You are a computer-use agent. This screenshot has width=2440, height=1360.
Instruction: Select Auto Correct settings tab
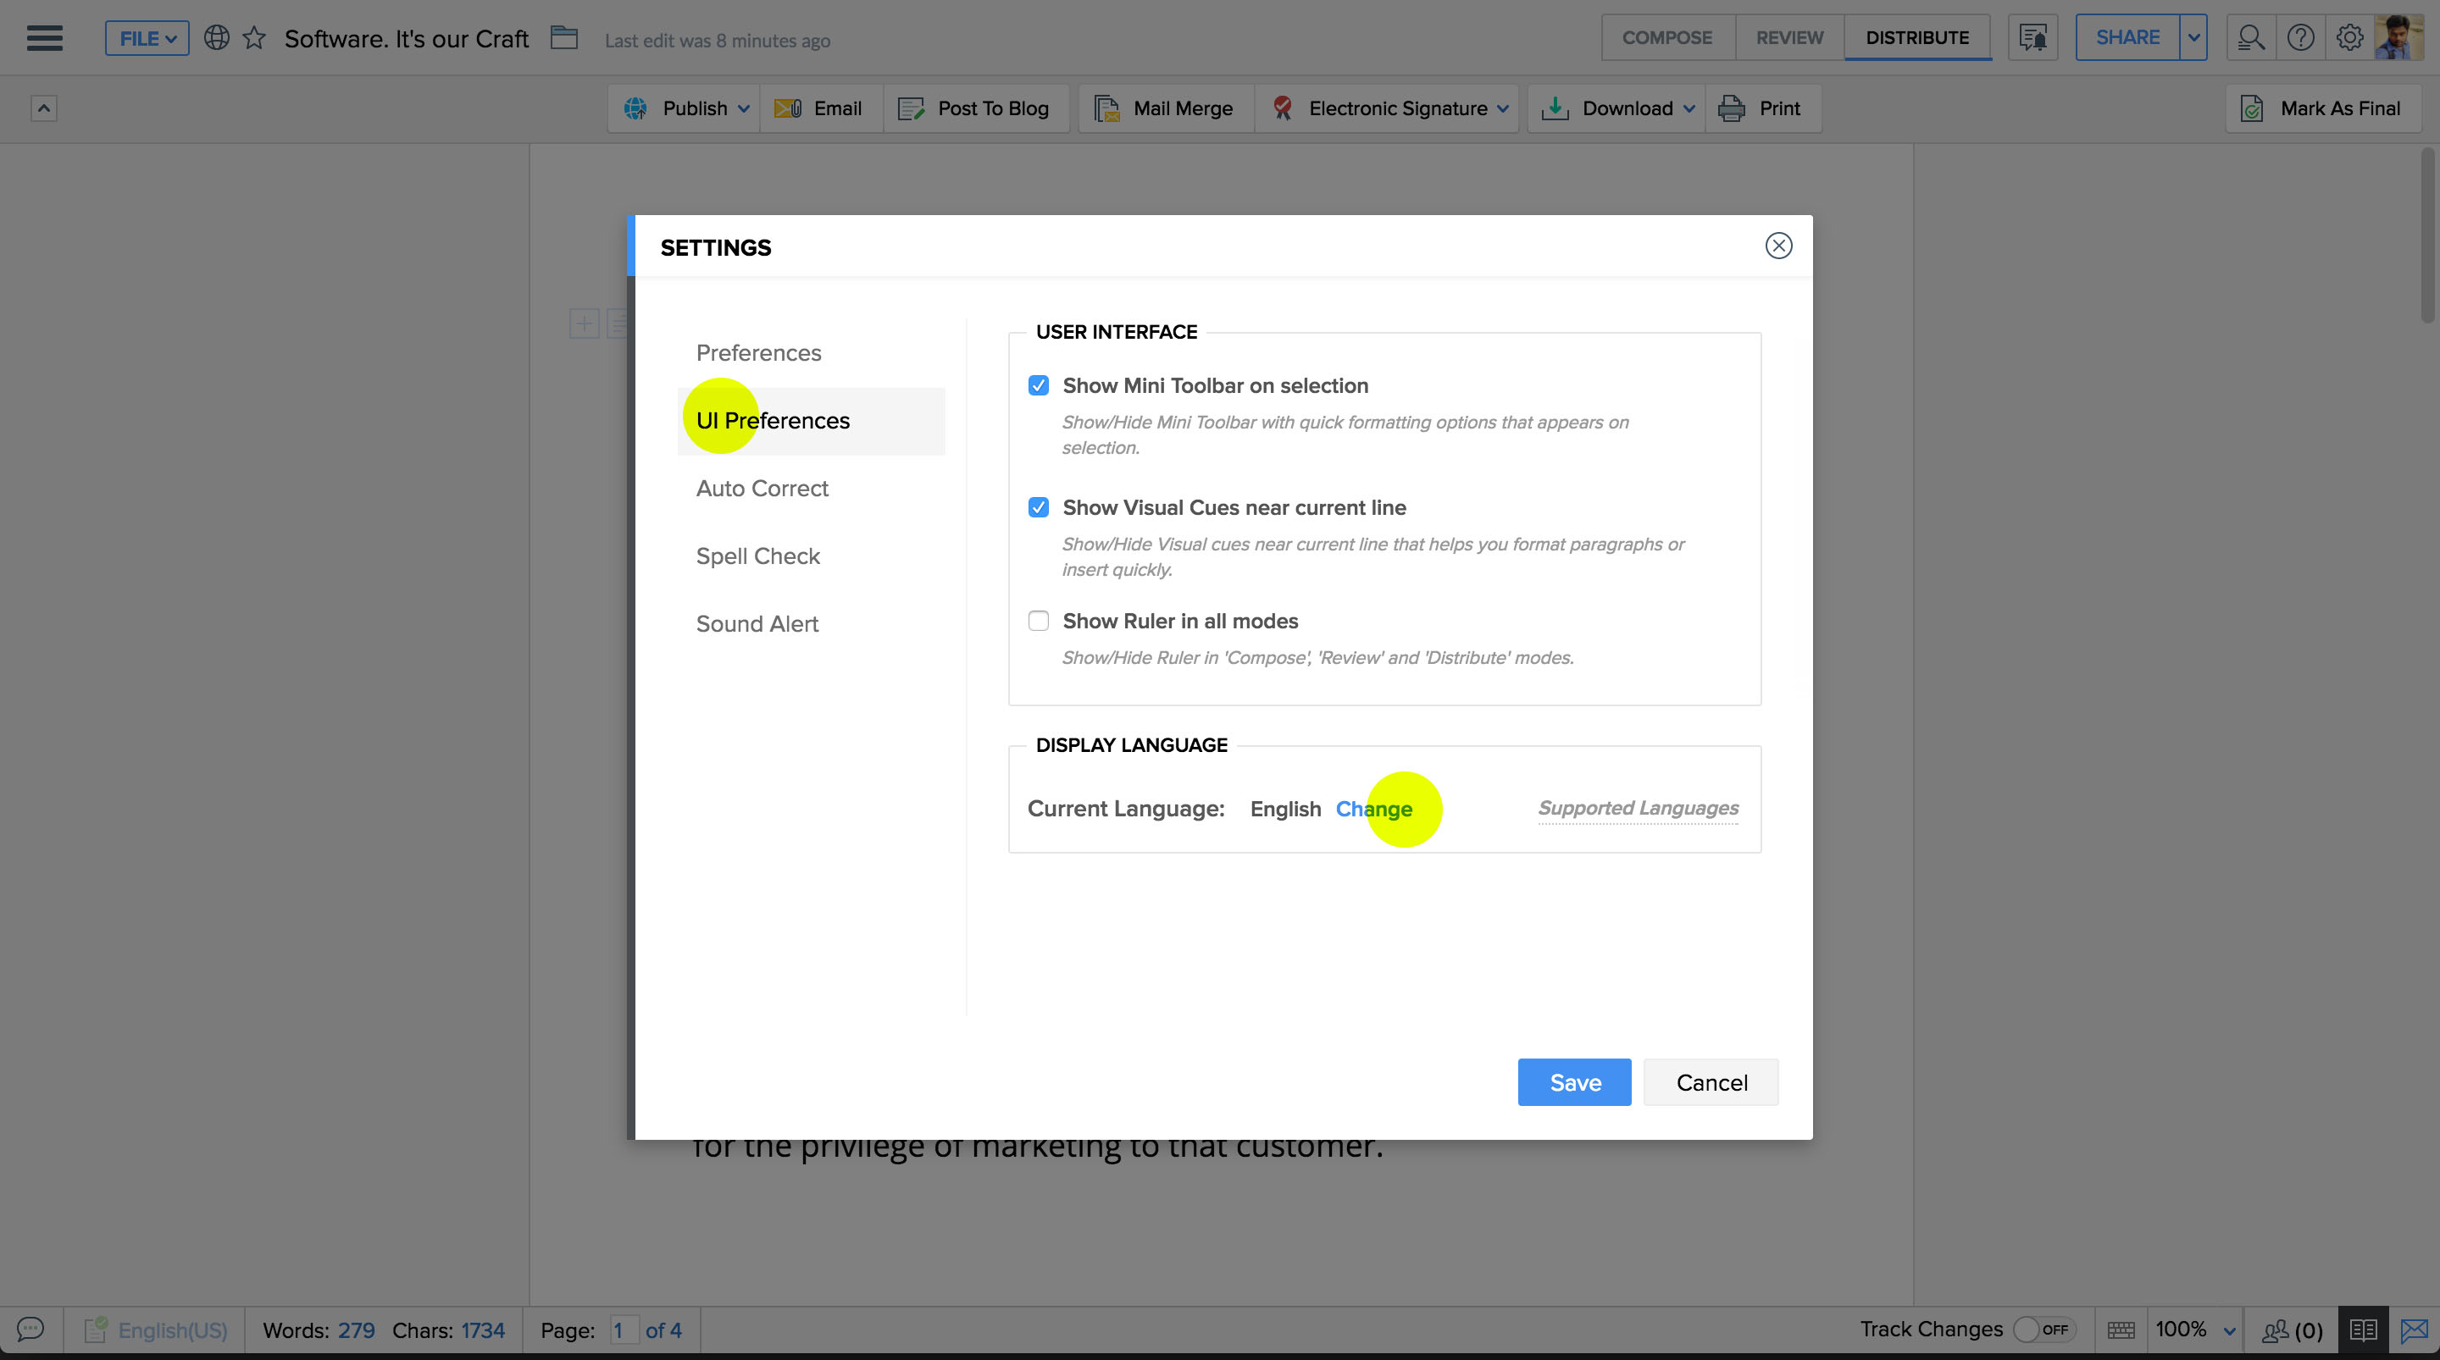(x=762, y=489)
